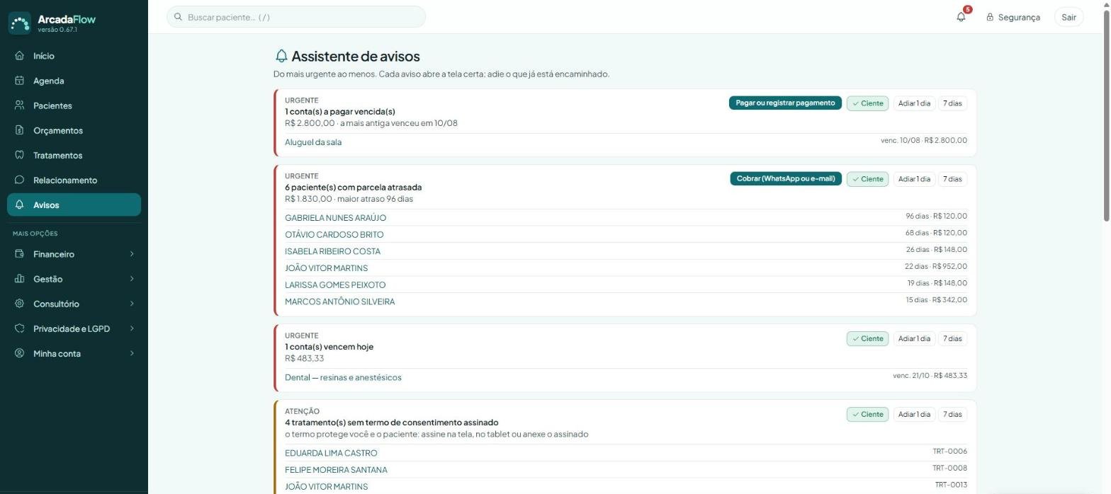
Task: Mark consent term alert as Ciente
Action: coord(867,415)
